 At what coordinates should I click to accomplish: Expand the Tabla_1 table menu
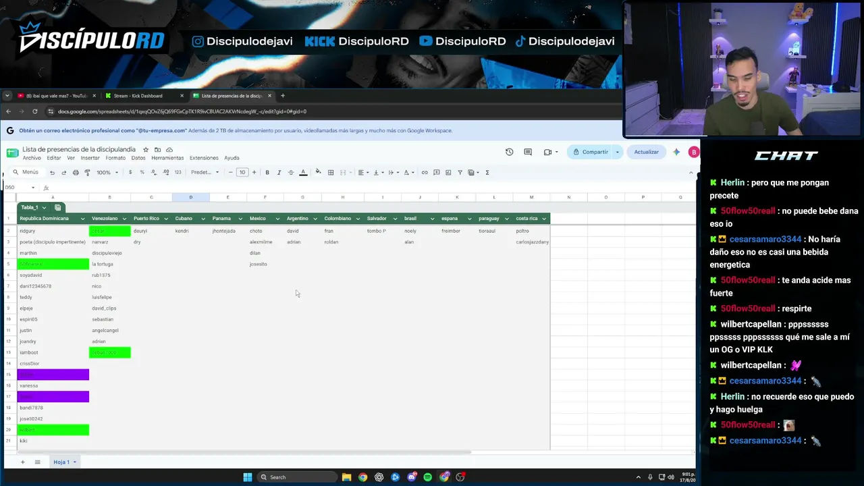44,207
